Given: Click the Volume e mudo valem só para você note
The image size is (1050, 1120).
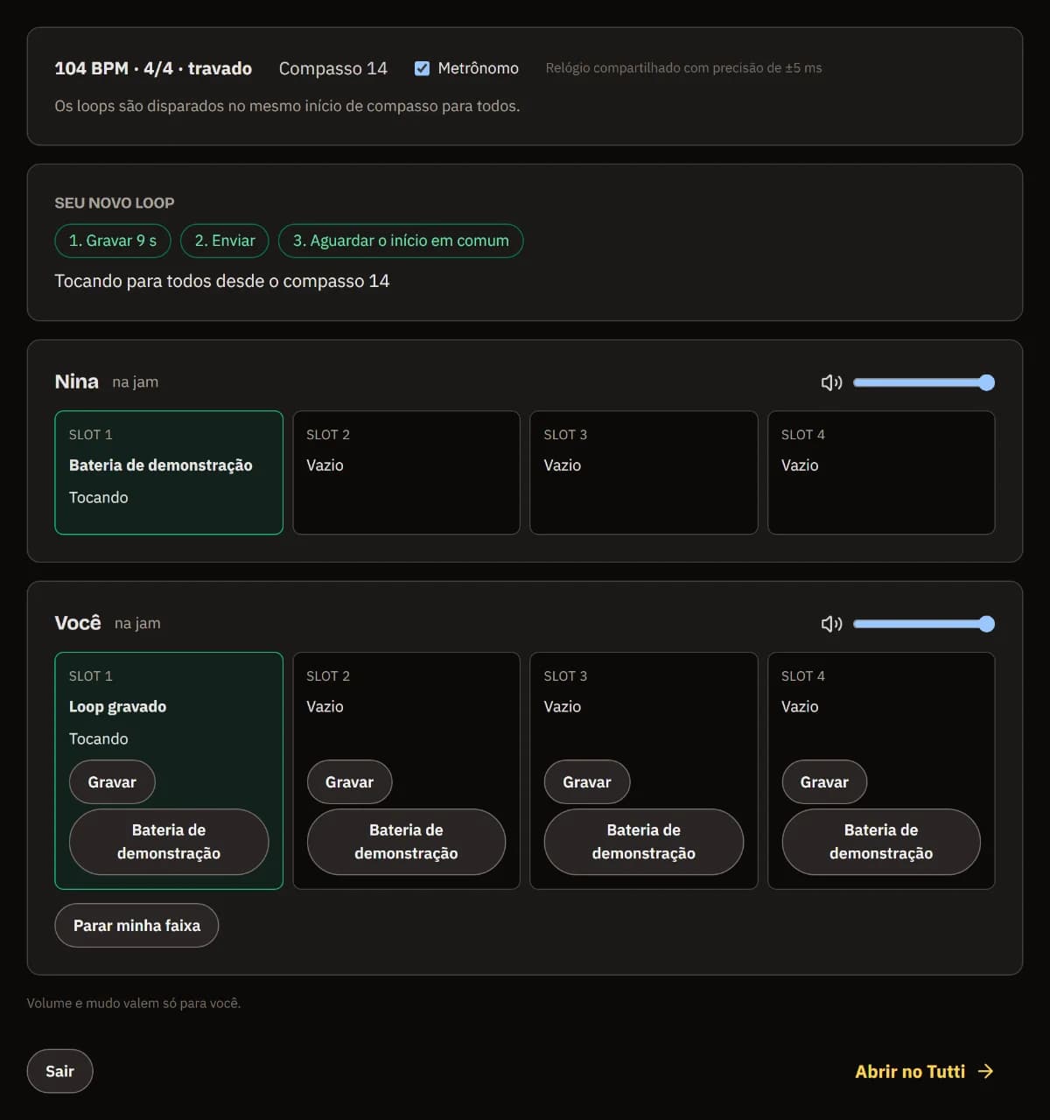Looking at the screenshot, I should [x=134, y=1003].
